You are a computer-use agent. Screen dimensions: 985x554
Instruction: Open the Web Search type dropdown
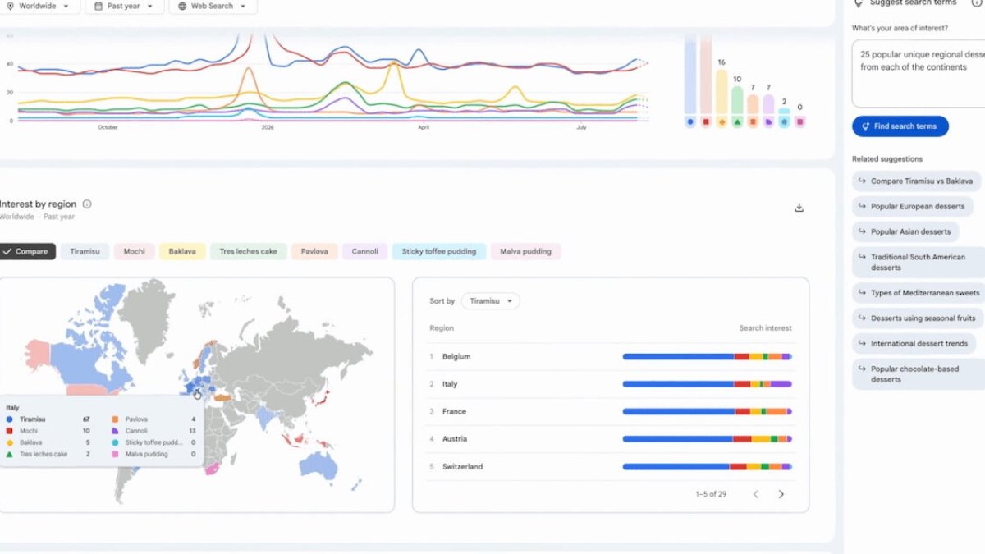(213, 6)
